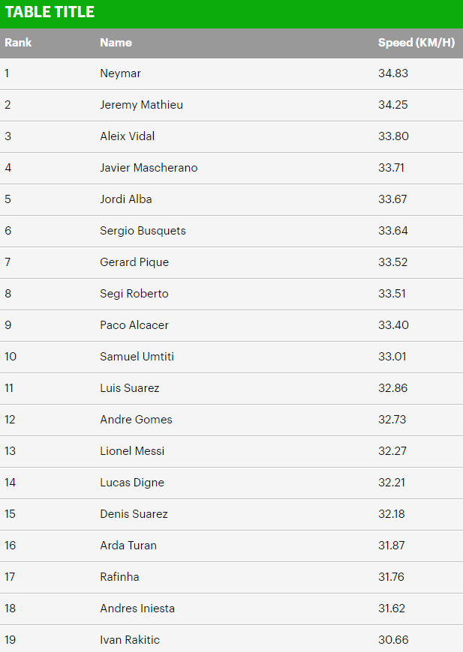
Task: Click the speed value 33.51
Action: pyautogui.click(x=392, y=294)
